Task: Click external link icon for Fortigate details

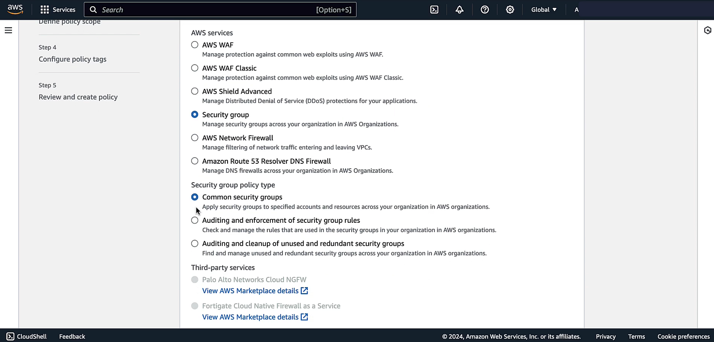Action: click(304, 317)
